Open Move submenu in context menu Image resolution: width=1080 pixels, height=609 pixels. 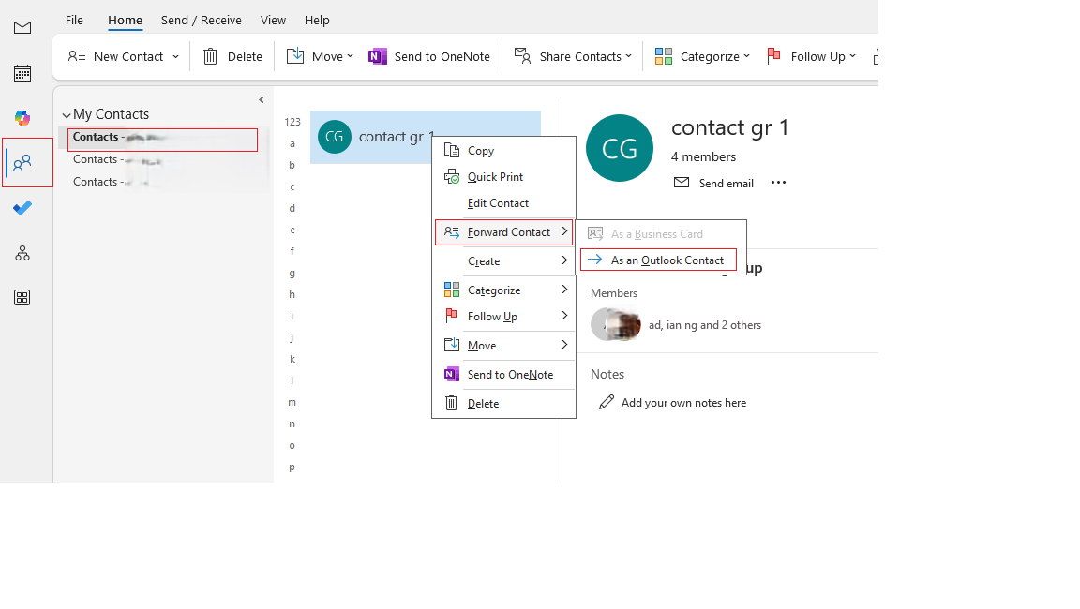pyautogui.click(x=503, y=345)
